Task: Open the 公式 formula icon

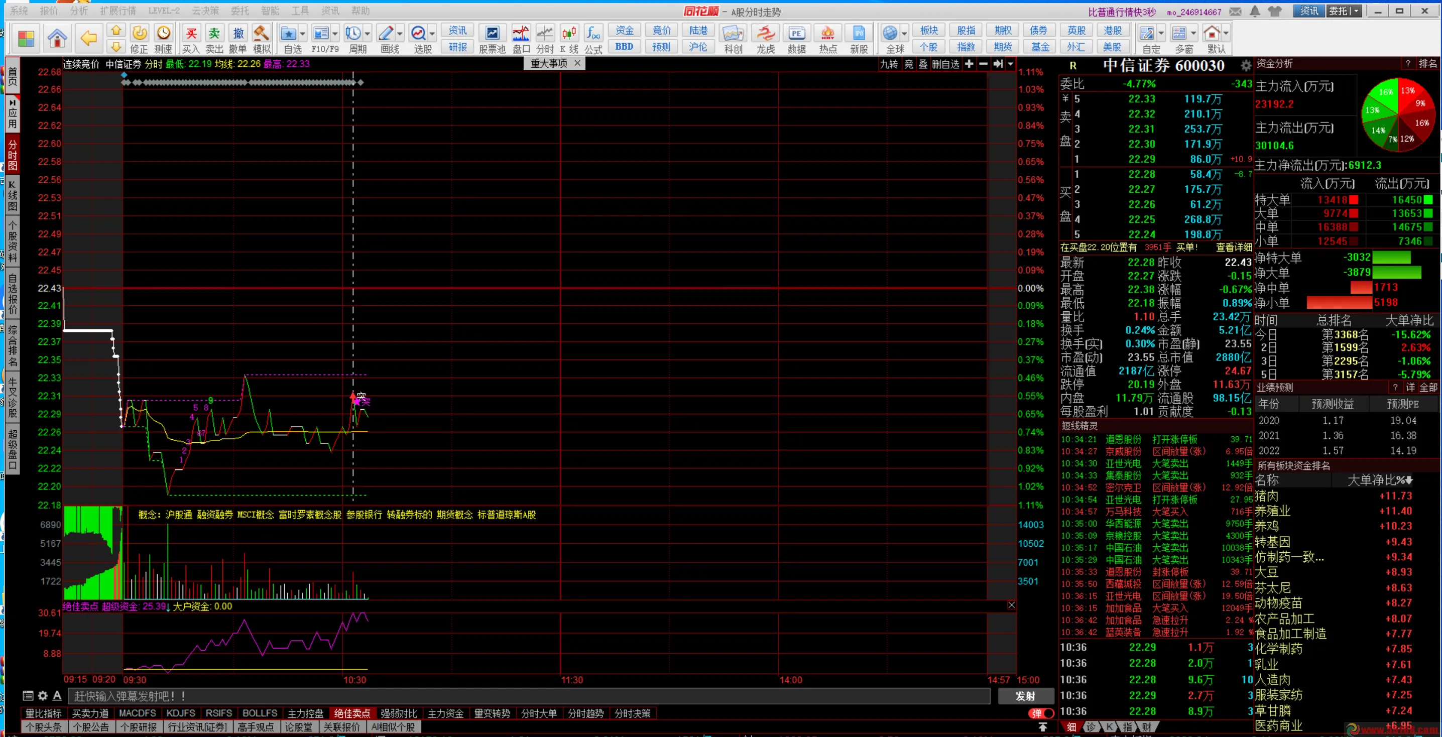Action: coord(593,39)
